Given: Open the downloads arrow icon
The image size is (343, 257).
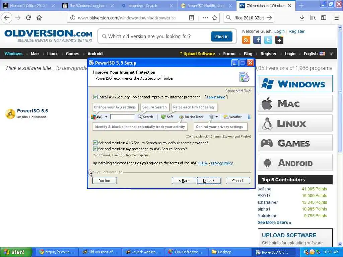Looking at the screenshot, I should (302, 18).
